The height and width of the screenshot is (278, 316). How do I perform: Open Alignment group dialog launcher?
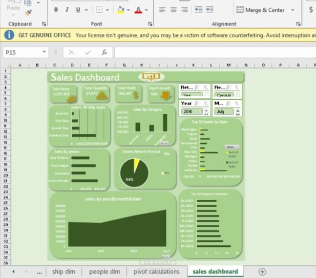[x=298, y=24]
